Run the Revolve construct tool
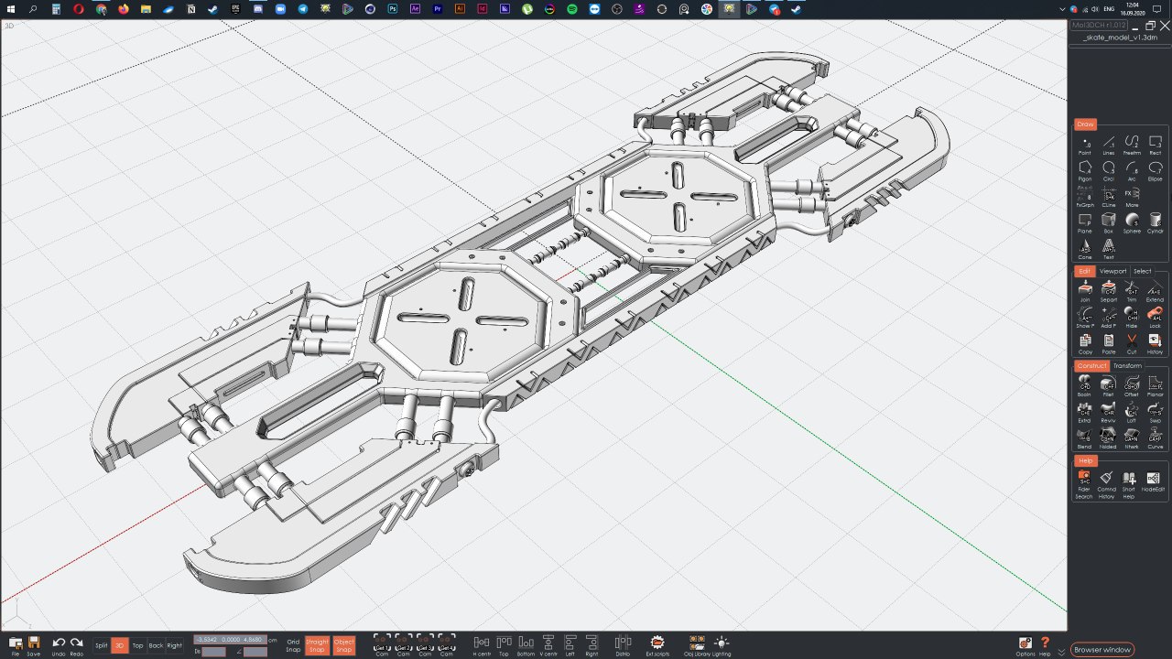The height and width of the screenshot is (659, 1172). click(x=1108, y=412)
